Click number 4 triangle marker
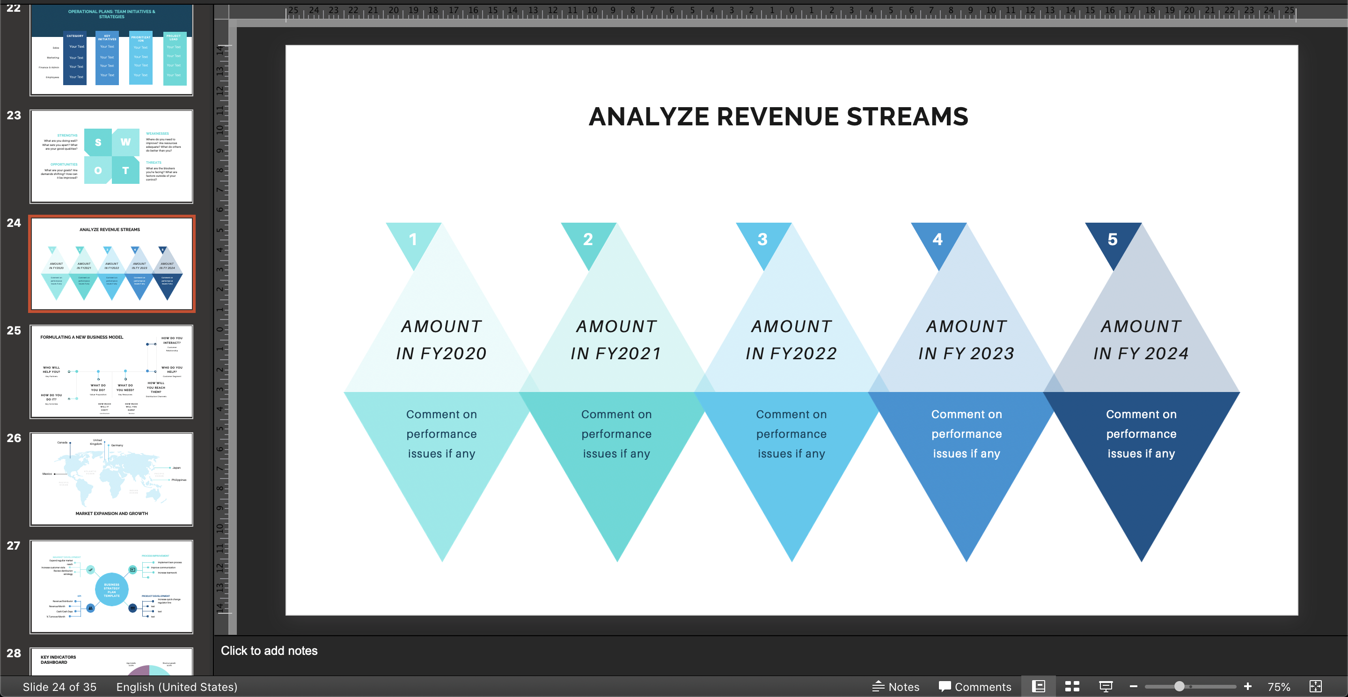This screenshot has height=697, width=1348. tap(938, 239)
